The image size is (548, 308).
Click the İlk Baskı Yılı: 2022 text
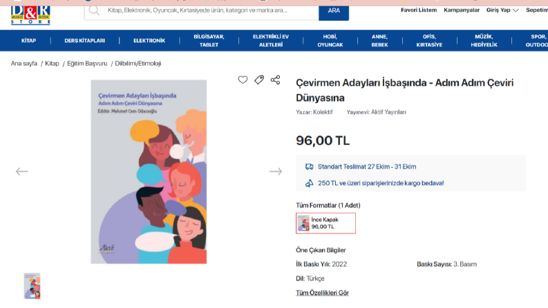click(321, 264)
